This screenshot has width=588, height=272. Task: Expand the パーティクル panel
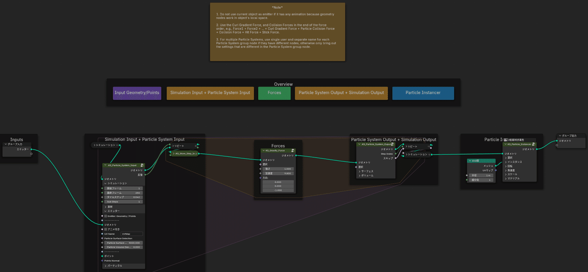click(x=105, y=266)
